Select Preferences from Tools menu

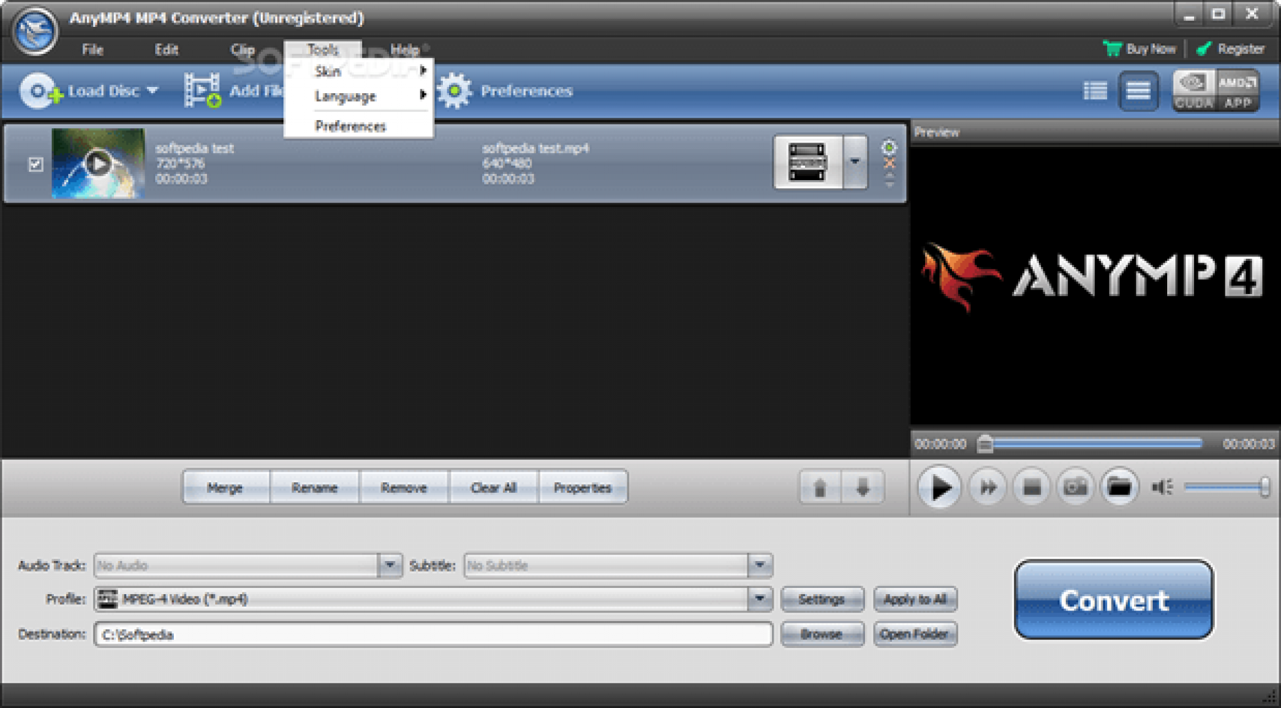349,126
